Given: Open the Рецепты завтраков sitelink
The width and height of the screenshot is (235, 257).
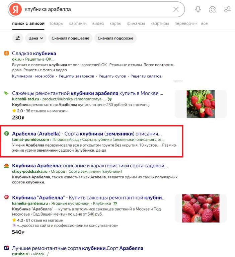Looking at the screenshot, I should click(76, 76).
